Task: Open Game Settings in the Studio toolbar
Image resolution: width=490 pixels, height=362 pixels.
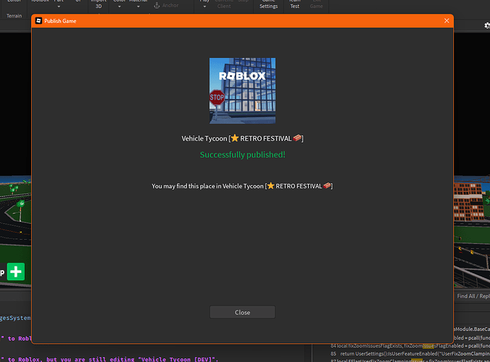Action: (x=268, y=4)
